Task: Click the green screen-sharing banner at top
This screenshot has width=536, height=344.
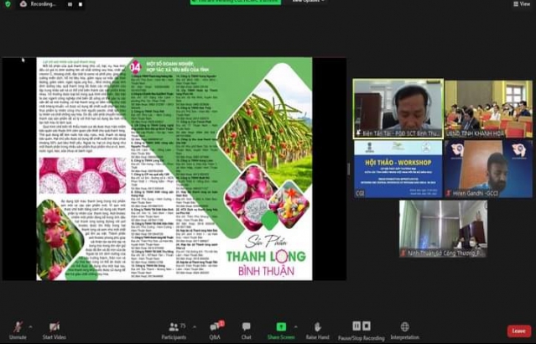Action: (236, 2)
